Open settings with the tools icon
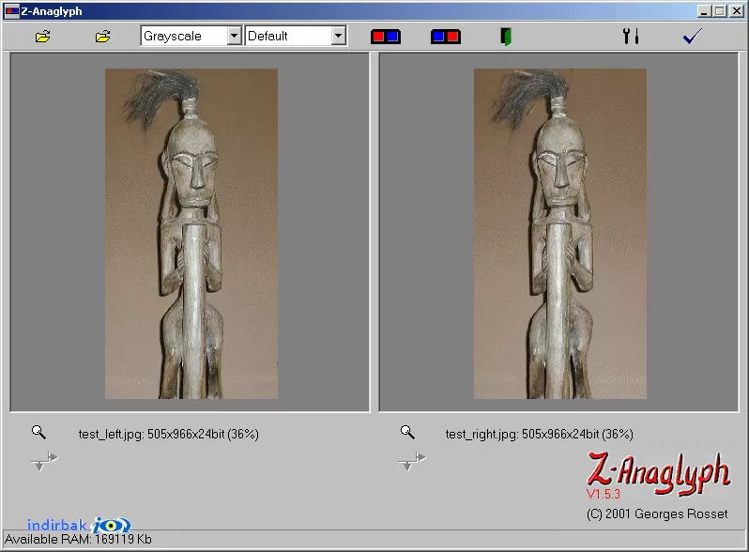Image resolution: width=749 pixels, height=552 pixels. tap(631, 36)
